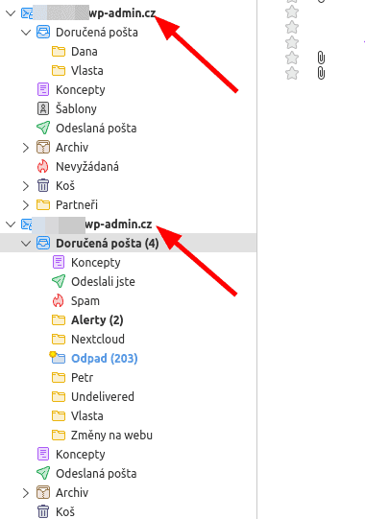365x519 pixels.
Task: Open the Archiv box icon above Nevyžádaná
Action: pyautogui.click(x=43, y=148)
